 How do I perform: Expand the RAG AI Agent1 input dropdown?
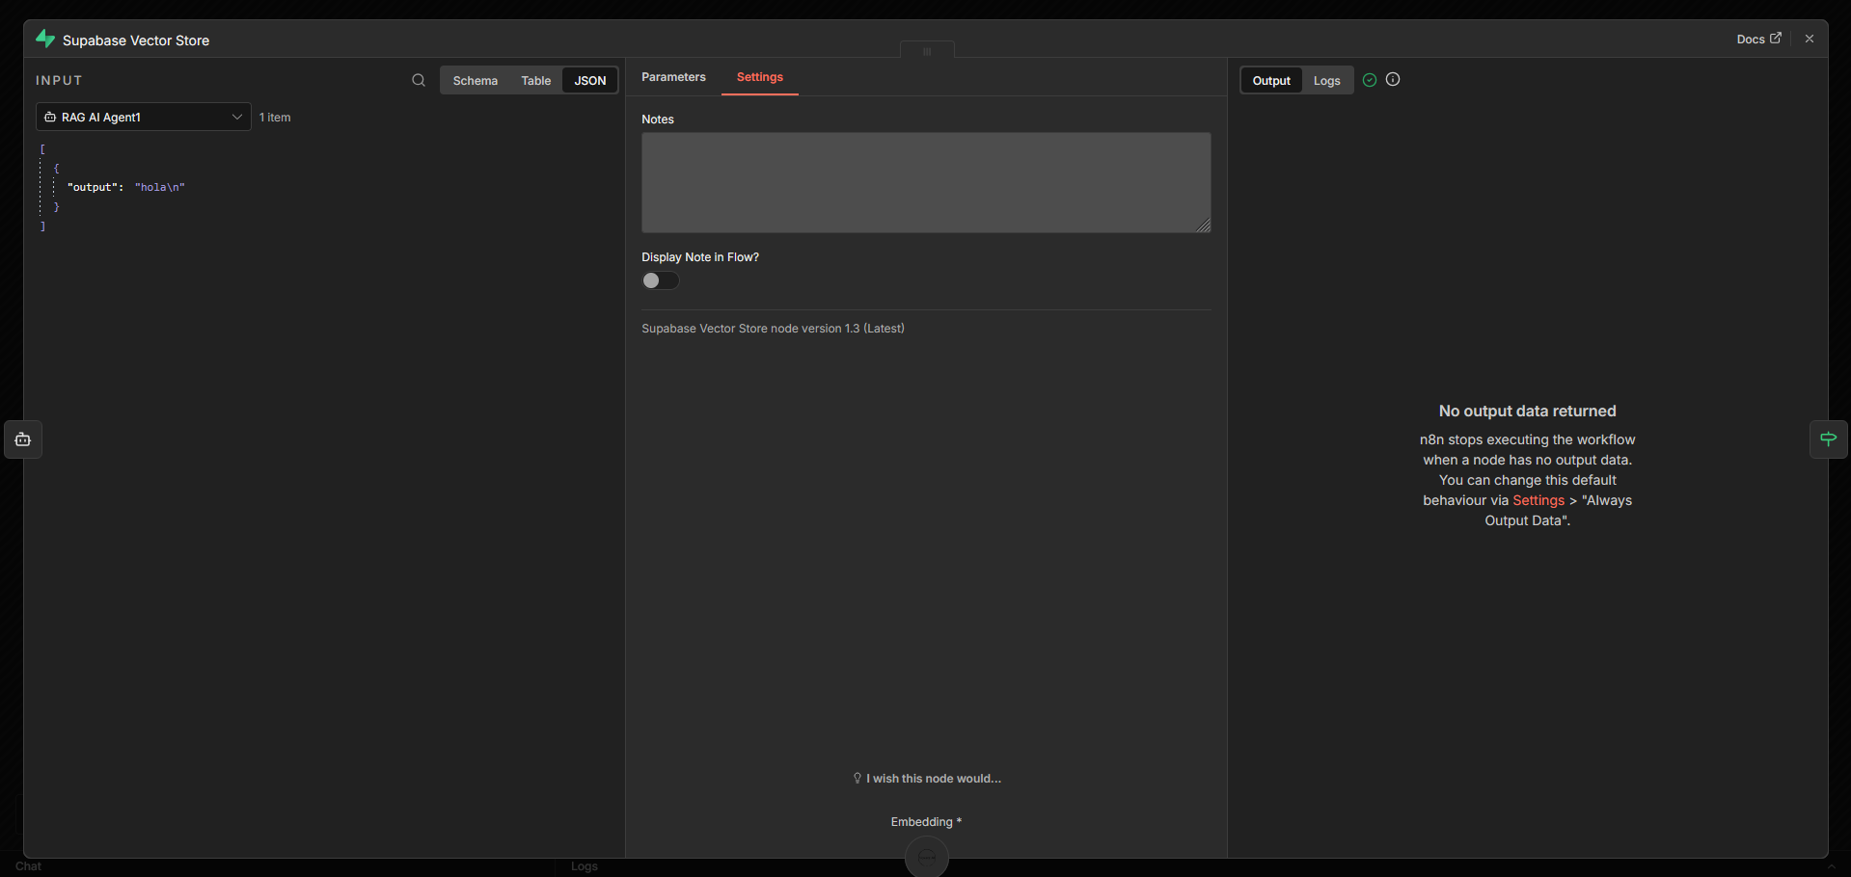pyautogui.click(x=144, y=117)
